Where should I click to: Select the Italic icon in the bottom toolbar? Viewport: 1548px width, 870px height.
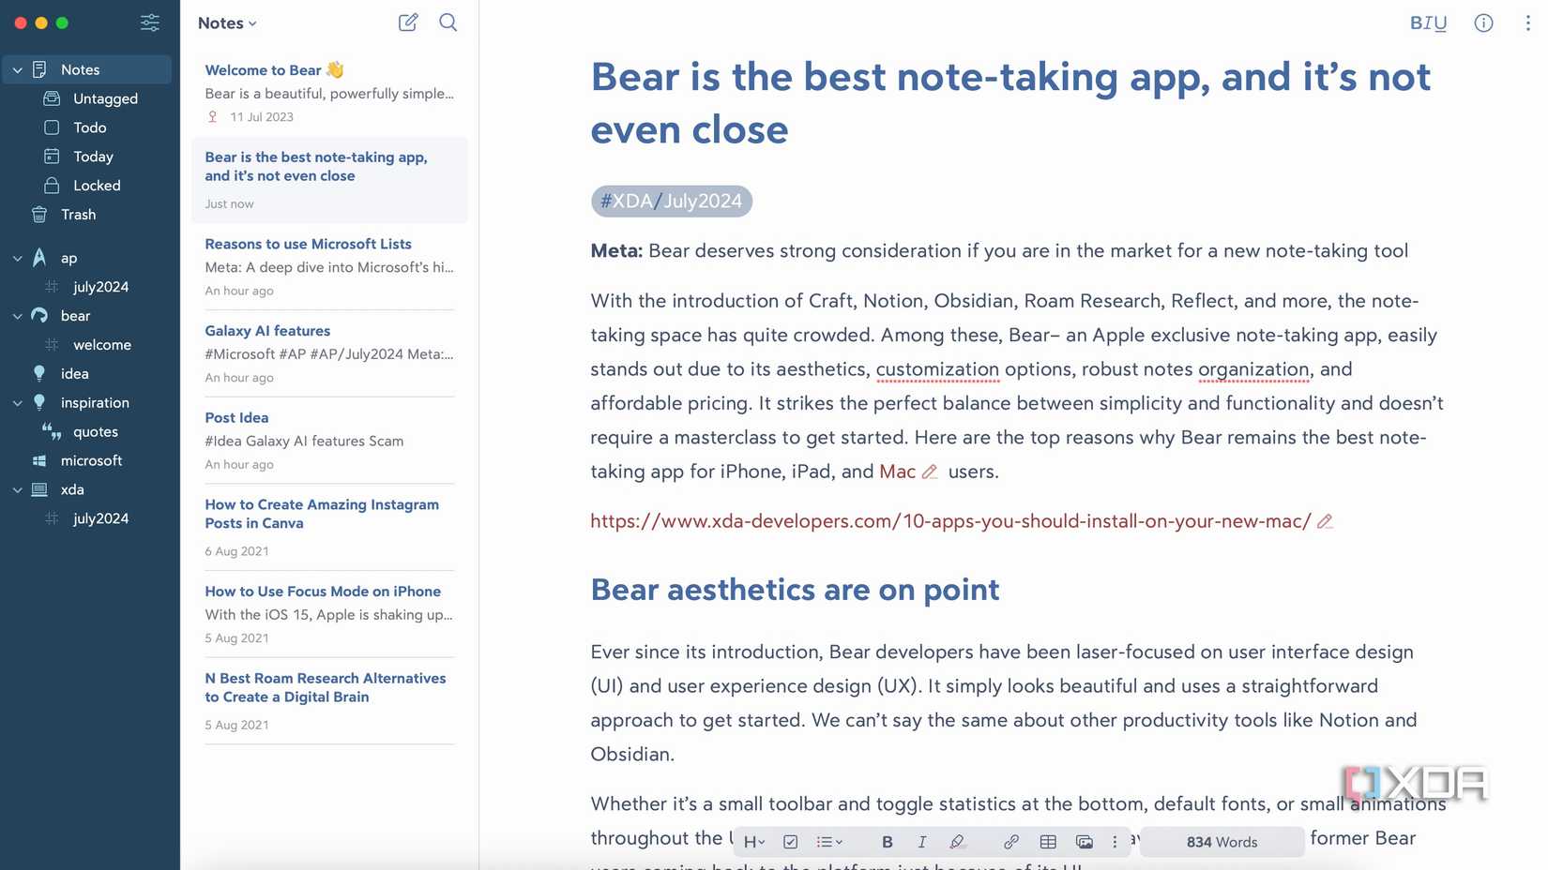pyautogui.click(x=921, y=841)
